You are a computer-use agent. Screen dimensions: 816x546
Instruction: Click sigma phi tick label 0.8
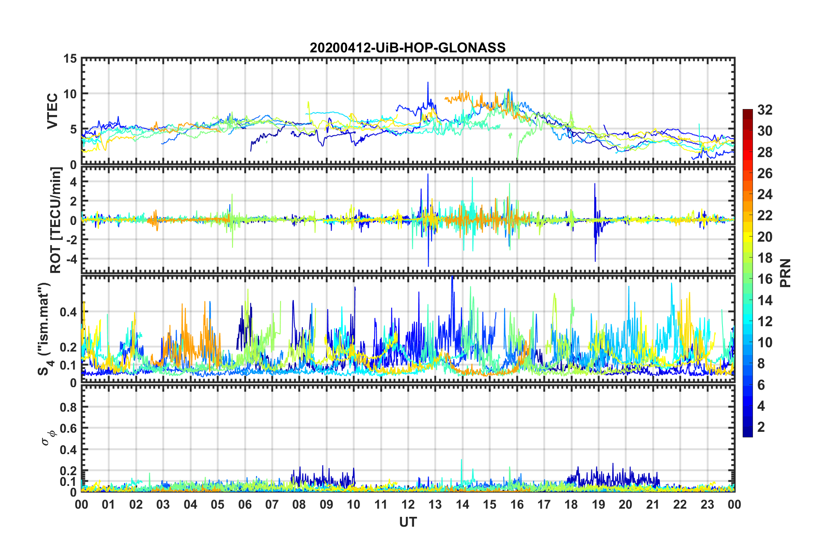pos(69,407)
